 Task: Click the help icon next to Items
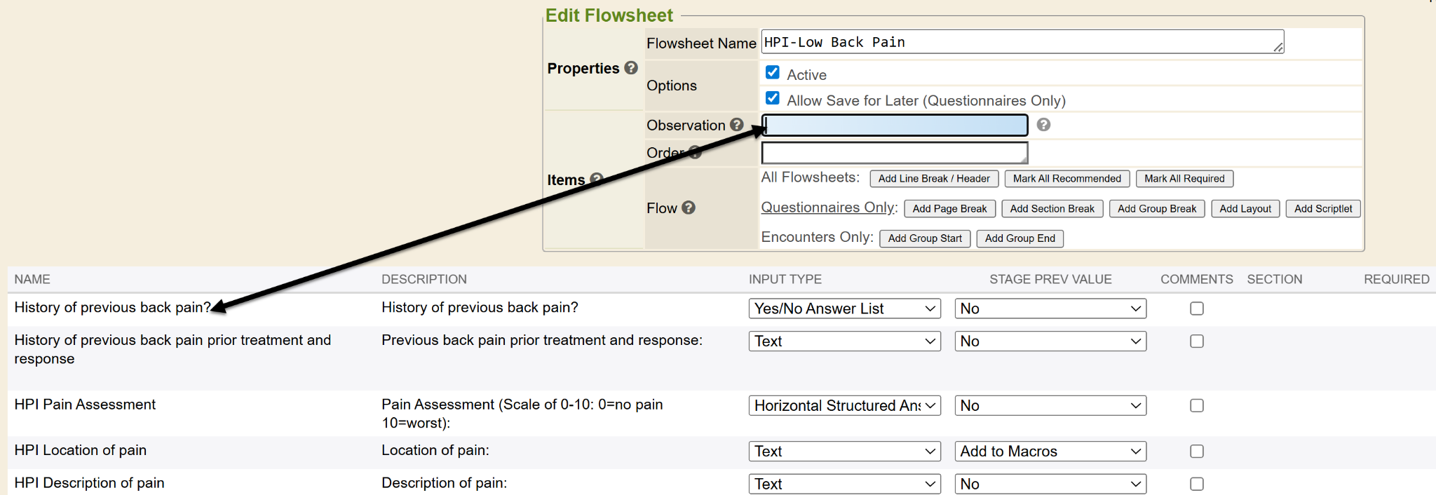point(597,179)
